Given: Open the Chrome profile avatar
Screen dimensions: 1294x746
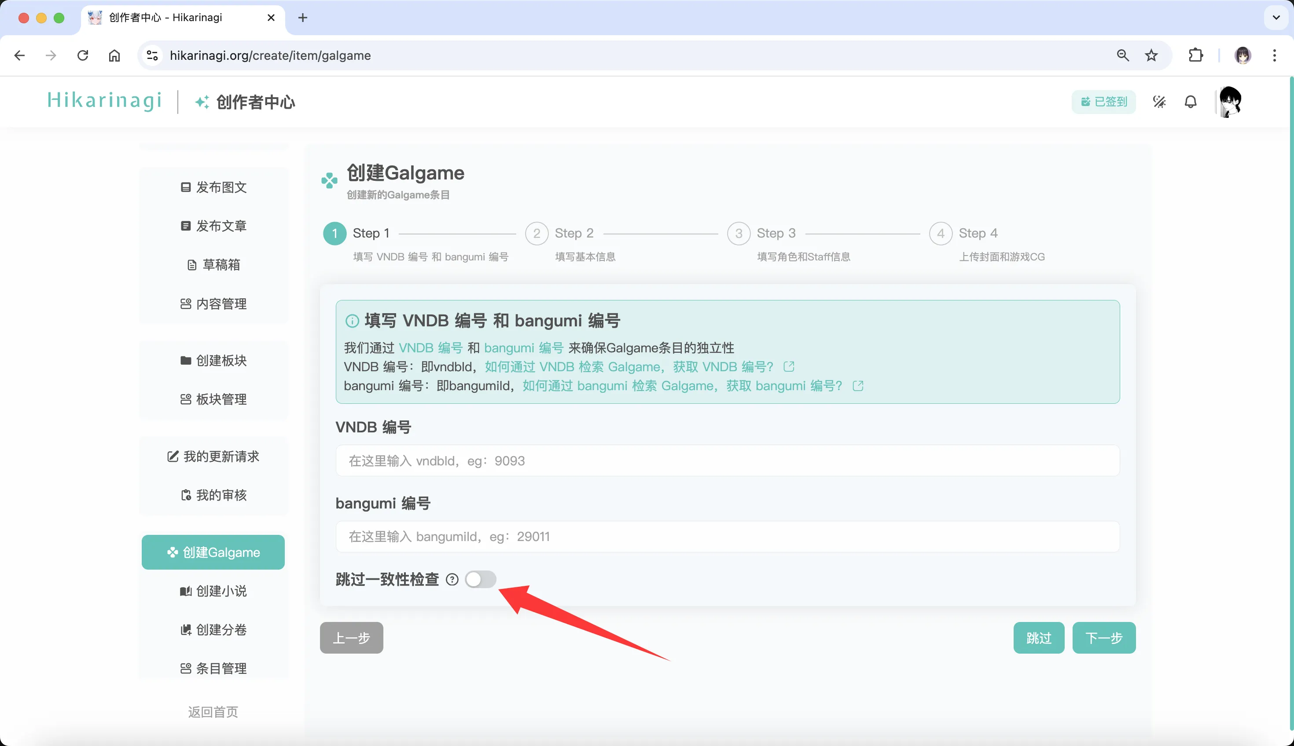Looking at the screenshot, I should 1243,55.
